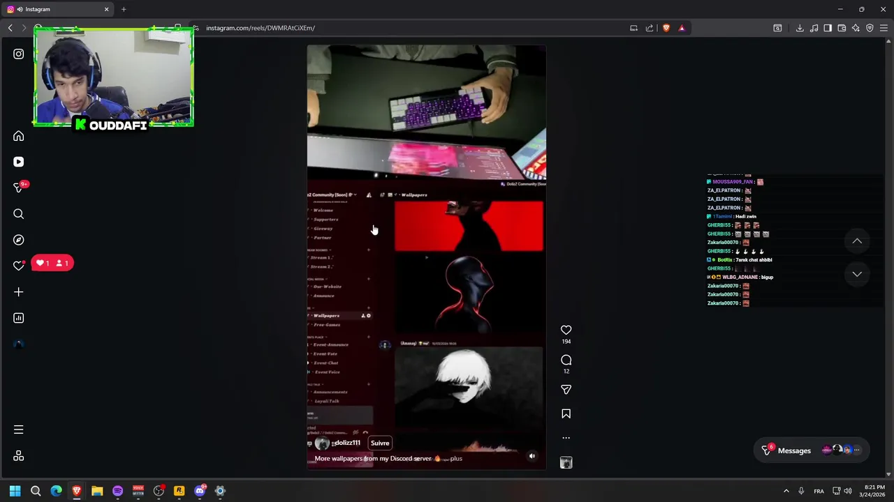Open Spotify from taskbar
Viewport: 894px width, 502px height.
(117, 491)
